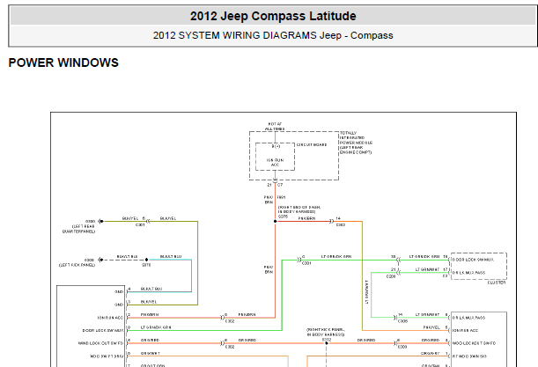This screenshot has width=538, height=367.
Task: Click "WIND LOCK OUT SW FD" on the left module
Action: (100, 343)
